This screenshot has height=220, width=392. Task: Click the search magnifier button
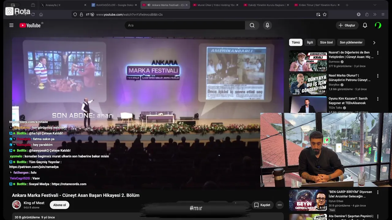(x=252, y=25)
